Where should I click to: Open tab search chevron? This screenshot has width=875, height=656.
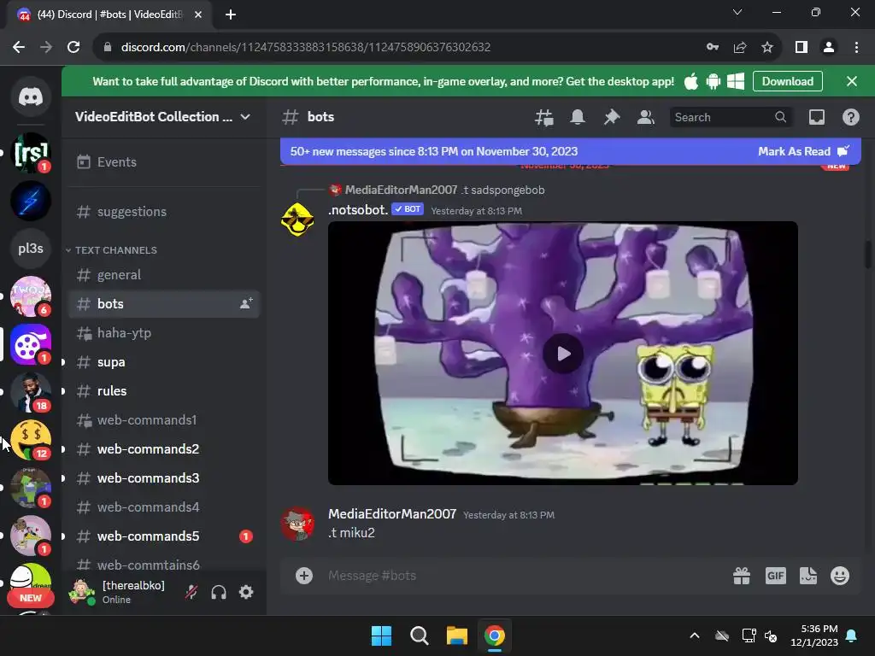(737, 12)
